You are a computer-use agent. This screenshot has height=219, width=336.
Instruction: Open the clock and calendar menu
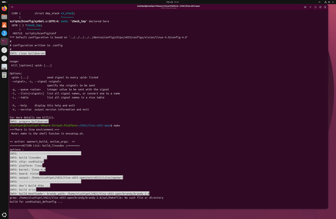[172, 2]
